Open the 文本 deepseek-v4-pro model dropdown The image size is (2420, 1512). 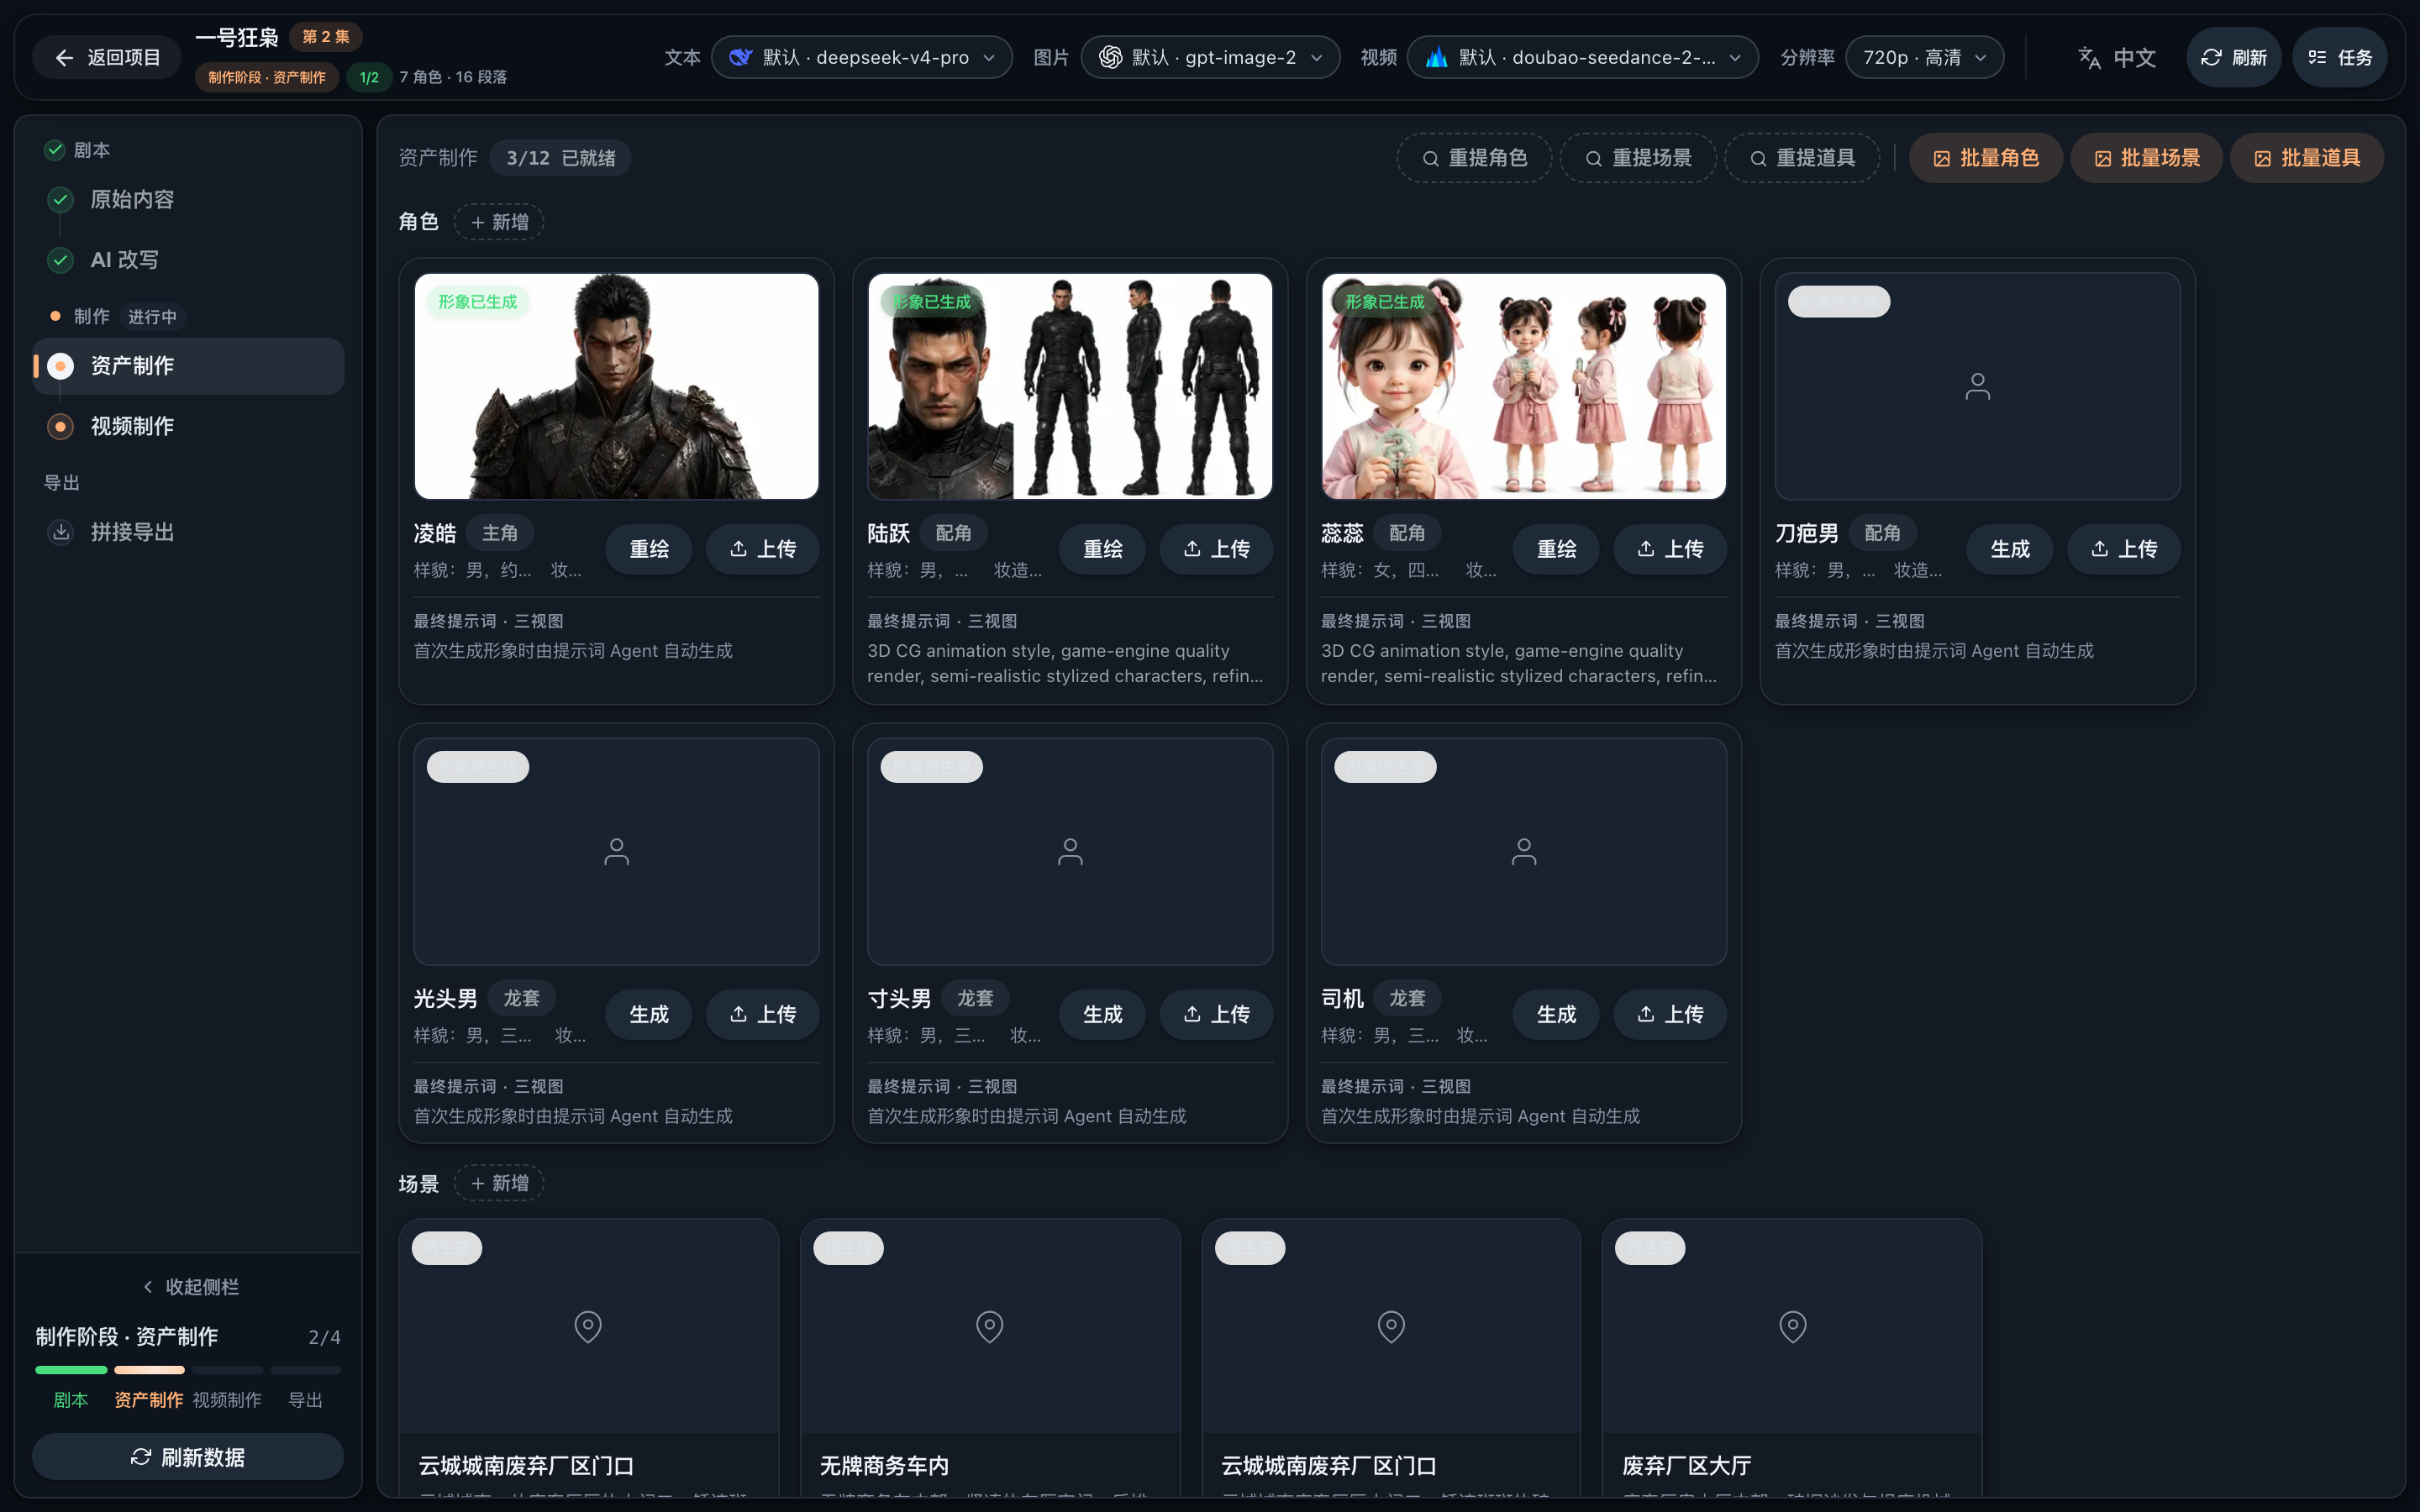(862, 57)
